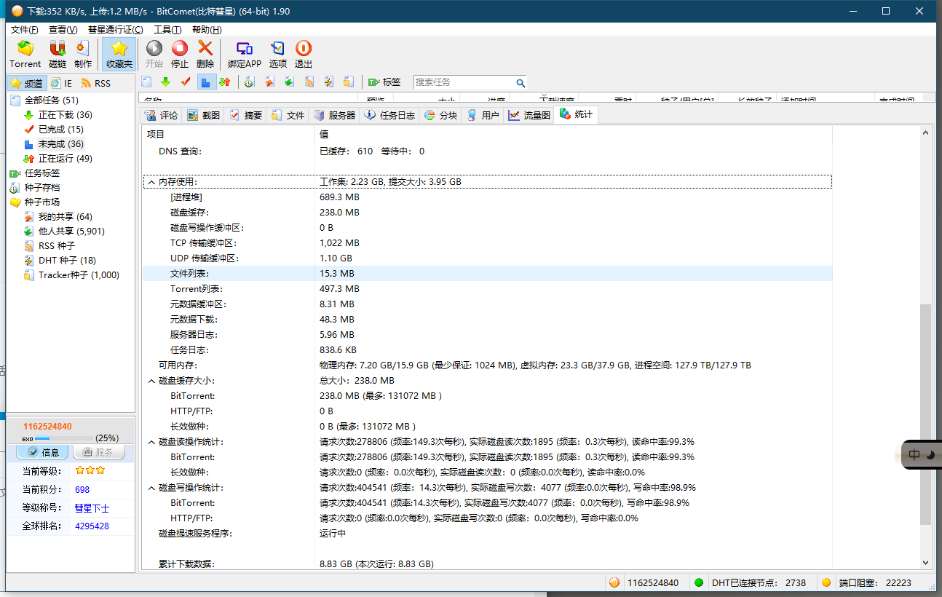The width and height of the screenshot is (942, 597).
Task: Open a Torrent file from the toolbar
Action: coord(25,55)
